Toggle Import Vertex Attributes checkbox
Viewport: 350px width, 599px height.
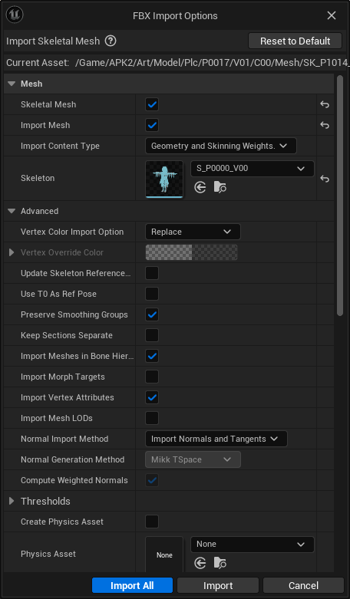[x=152, y=397]
